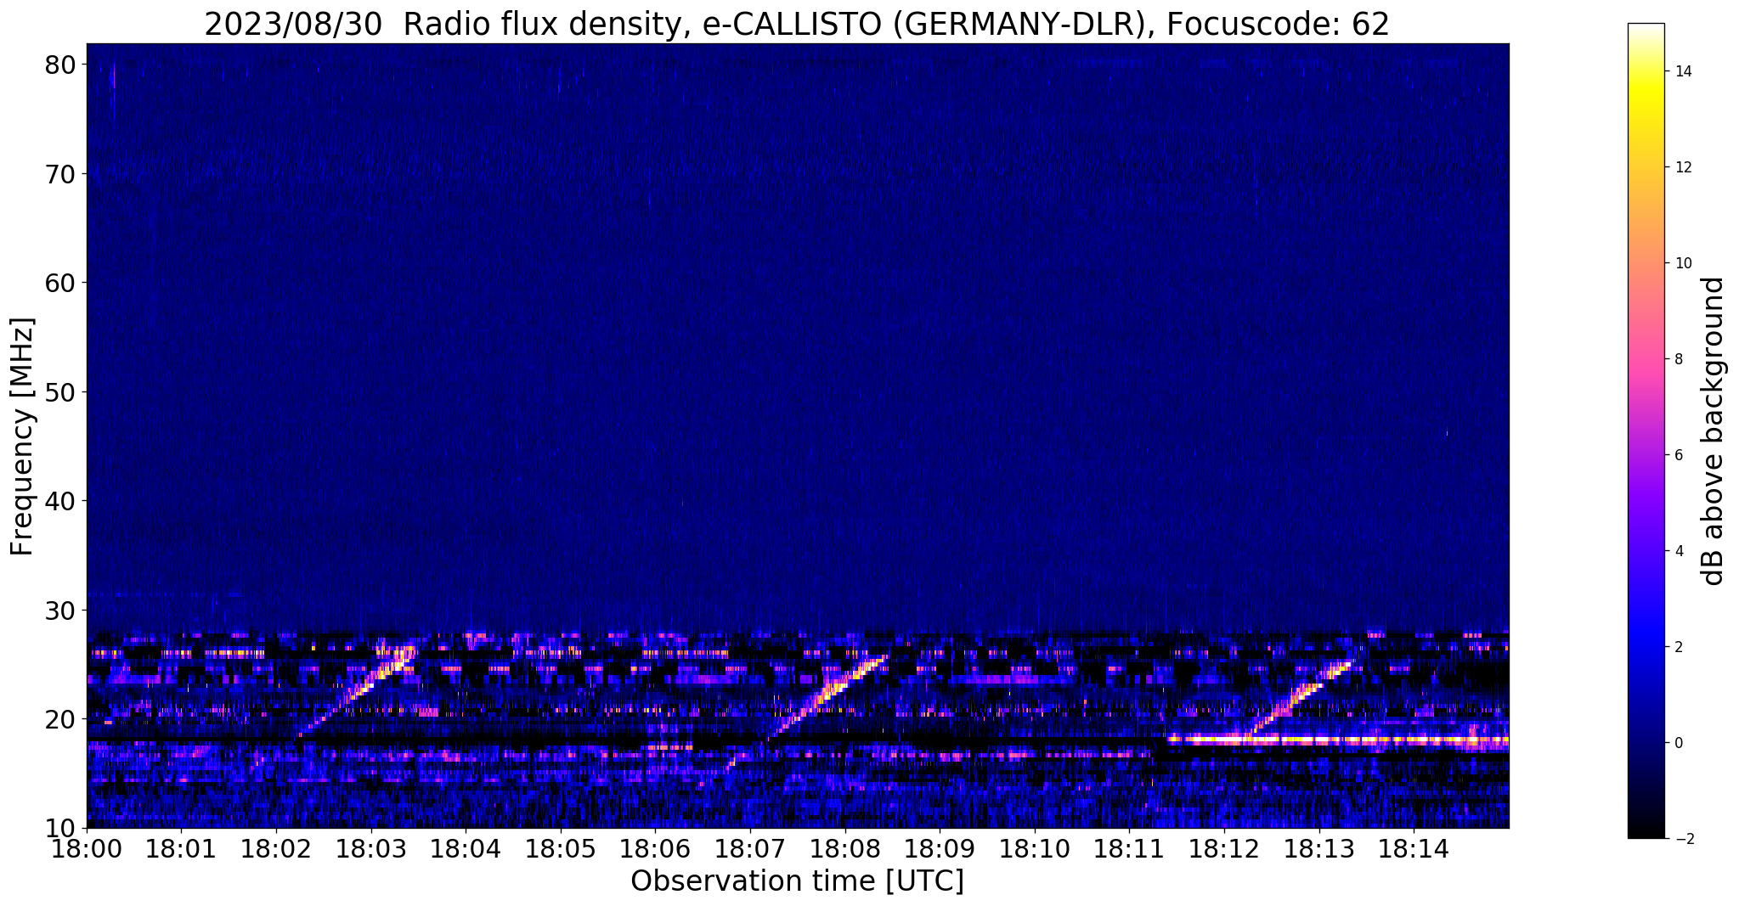Click the 18:10 time tick label

pyautogui.click(x=1035, y=848)
